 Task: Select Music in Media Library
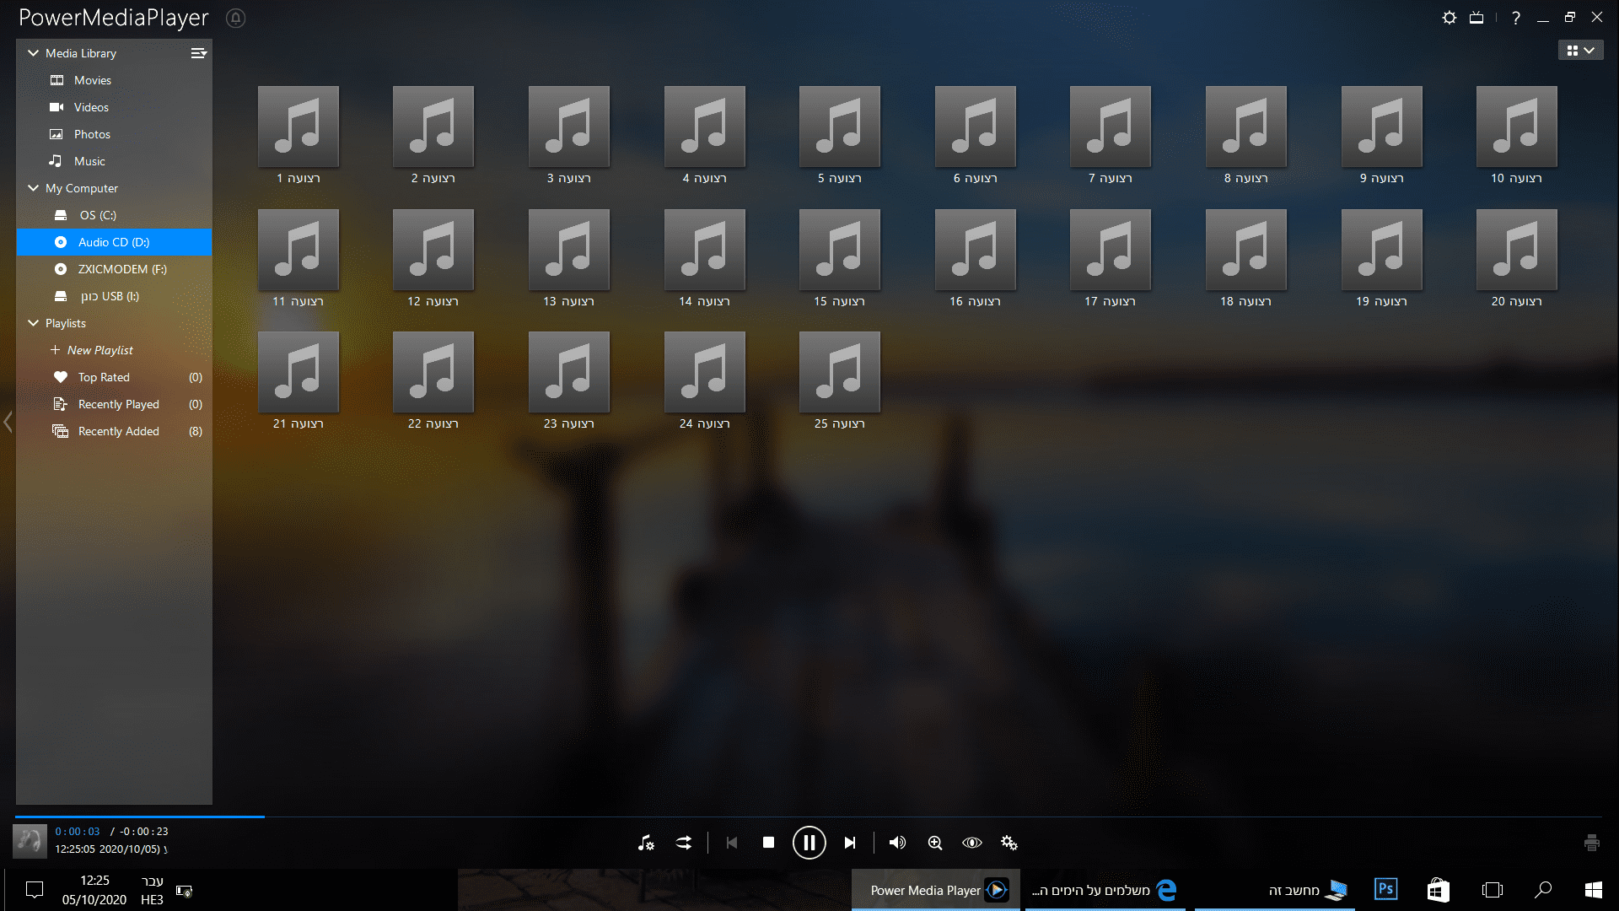tap(89, 161)
